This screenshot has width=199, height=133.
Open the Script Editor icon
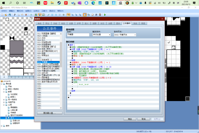click(92, 15)
